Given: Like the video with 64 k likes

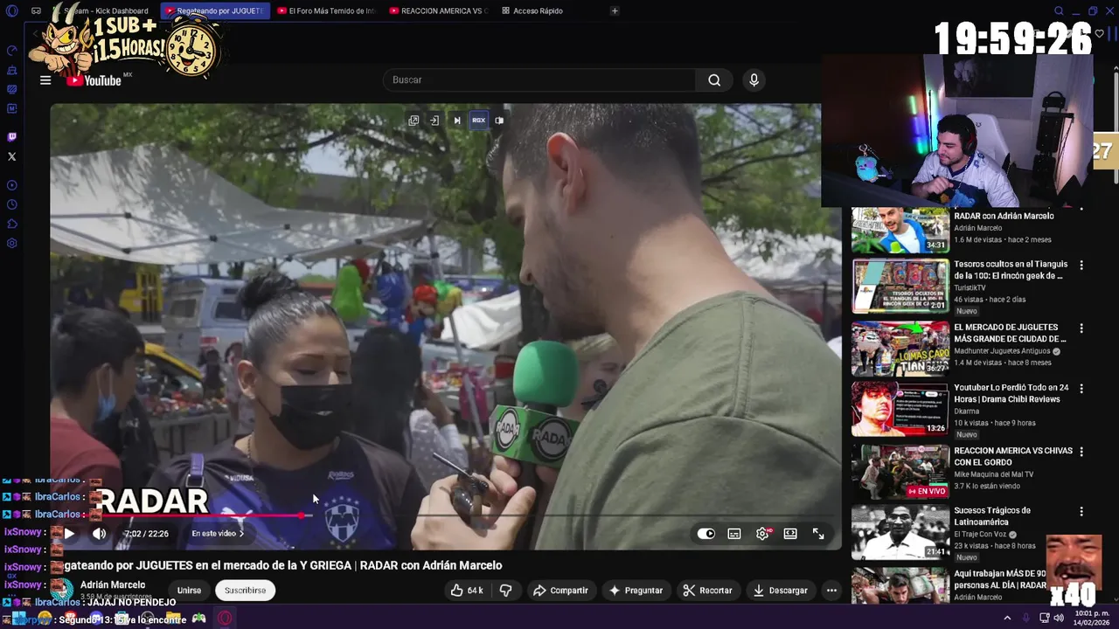Looking at the screenshot, I should (467, 591).
